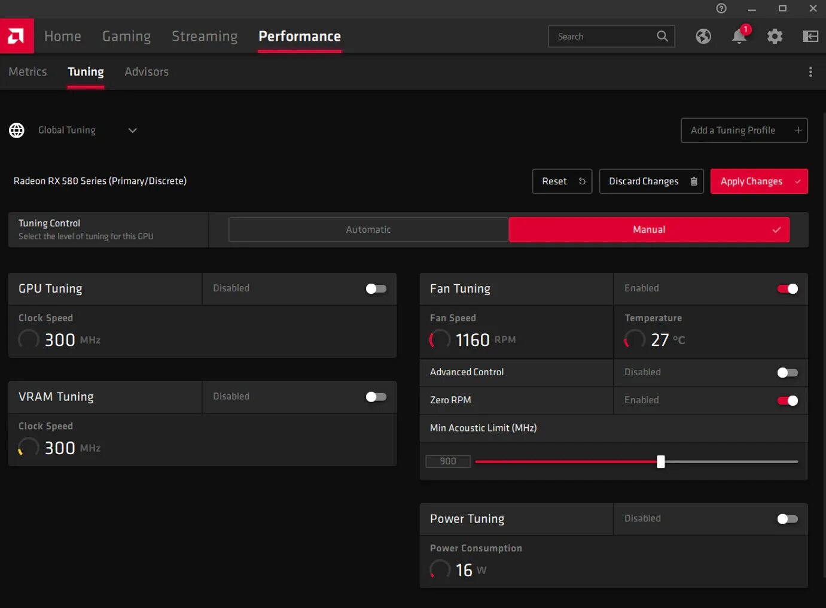Click the VRAM Tuning heading
Image resolution: width=826 pixels, height=608 pixels.
56,397
